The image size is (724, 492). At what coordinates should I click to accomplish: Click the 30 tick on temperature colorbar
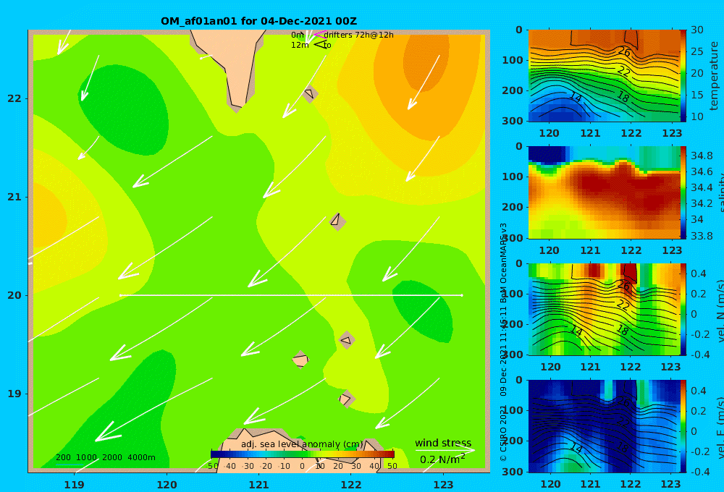[697, 30]
